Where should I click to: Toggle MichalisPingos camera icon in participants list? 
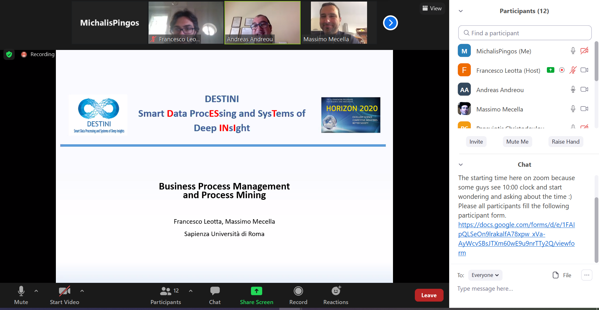pyautogui.click(x=584, y=51)
